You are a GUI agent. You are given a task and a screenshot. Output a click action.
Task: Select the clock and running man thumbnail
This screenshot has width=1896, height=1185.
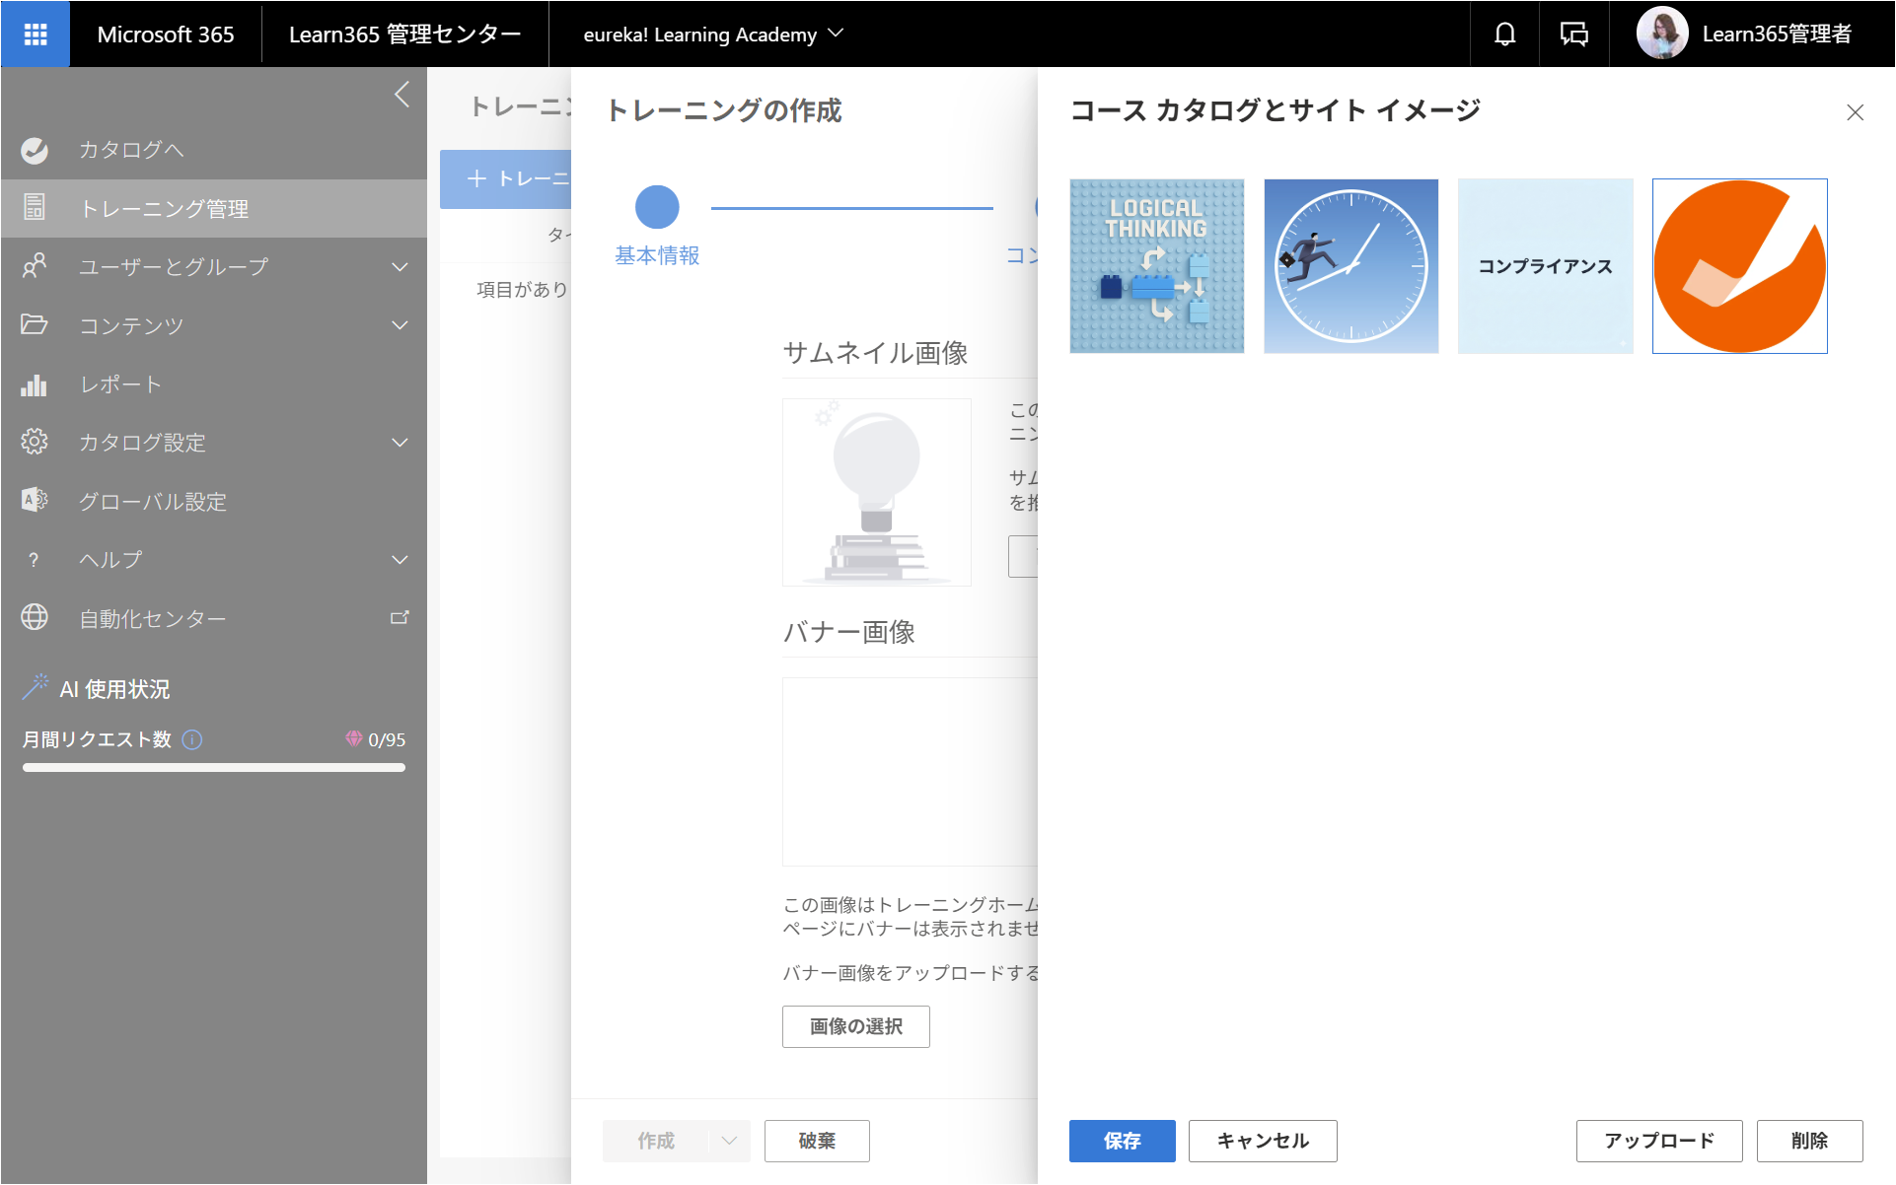(1351, 266)
